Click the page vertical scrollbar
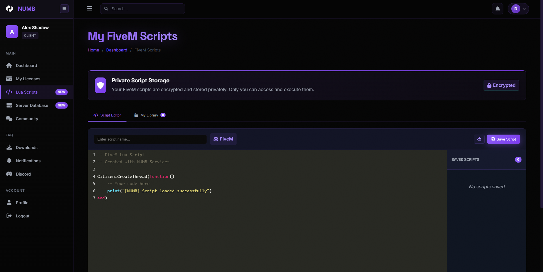The height and width of the screenshot is (272, 543). point(542,105)
